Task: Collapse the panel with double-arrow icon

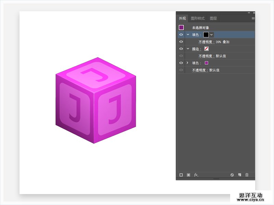Action: [x=249, y=13]
